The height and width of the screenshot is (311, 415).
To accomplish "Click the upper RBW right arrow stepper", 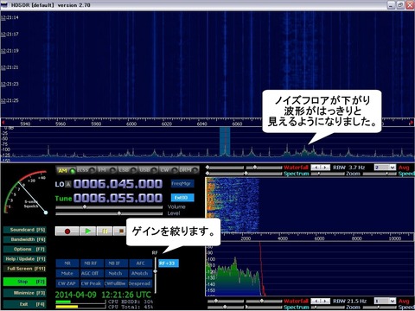I will (325, 168).
